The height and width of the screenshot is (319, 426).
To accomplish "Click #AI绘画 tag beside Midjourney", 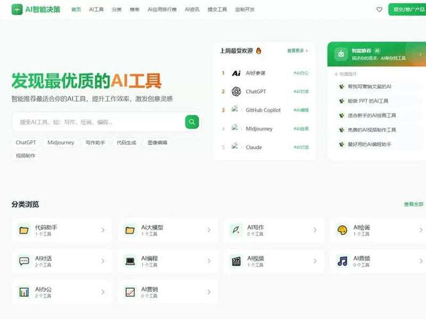I will pyautogui.click(x=301, y=129).
